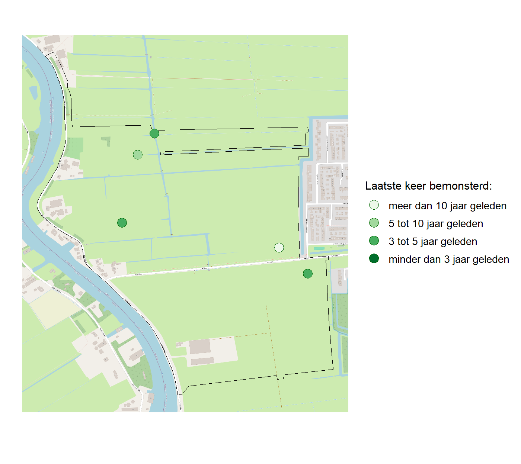The image size is (521, 464).
Task: Click the 'meer dan 10 jaar geleden' legend swatch
Action: click(374, 205)
